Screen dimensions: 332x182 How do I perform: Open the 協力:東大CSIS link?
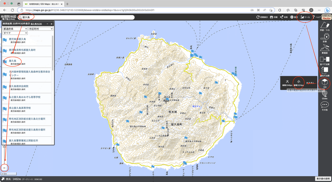(36, 24)
